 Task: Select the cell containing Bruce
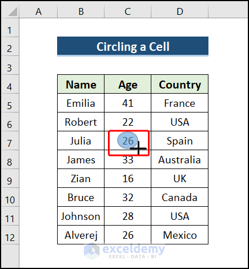click(x=81, y=197)
